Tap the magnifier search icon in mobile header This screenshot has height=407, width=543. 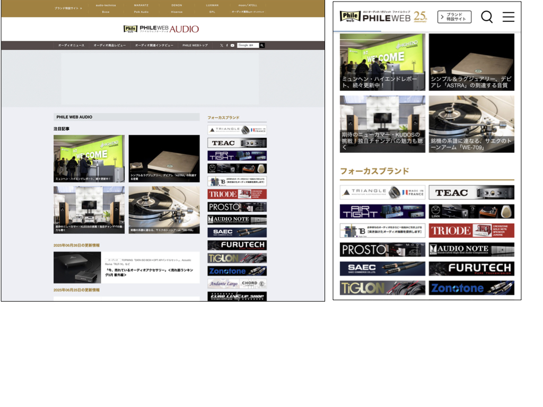487,16
